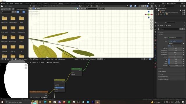Open the Slot 1 material slot dropdown
This screenshot has height=104, width=186.
[78, 59]
